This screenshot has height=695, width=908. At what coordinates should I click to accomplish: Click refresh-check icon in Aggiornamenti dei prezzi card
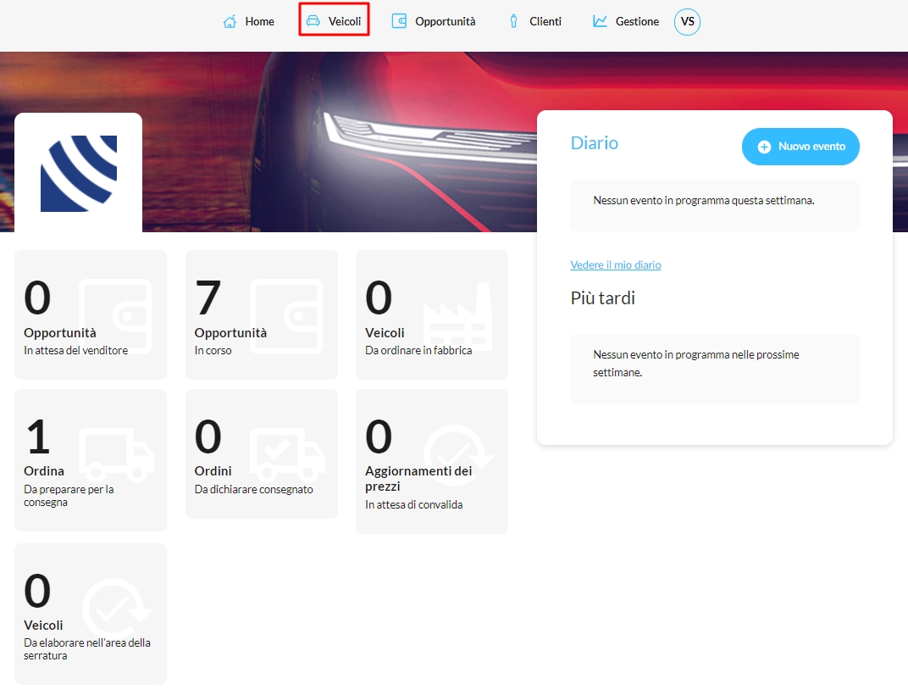point(457,455)
